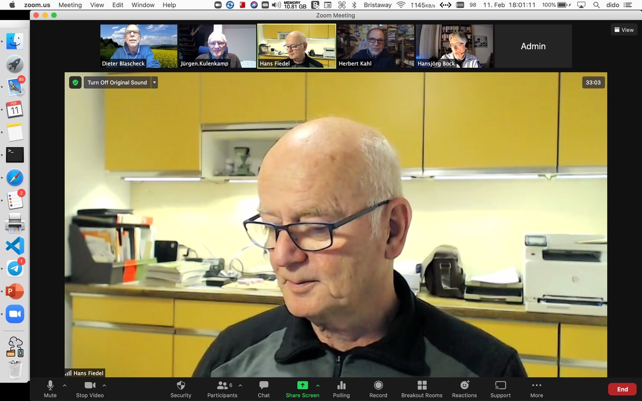Expand audio options arrow beside Mute
Screen dimensions: 642x401
tap(64, 385)
